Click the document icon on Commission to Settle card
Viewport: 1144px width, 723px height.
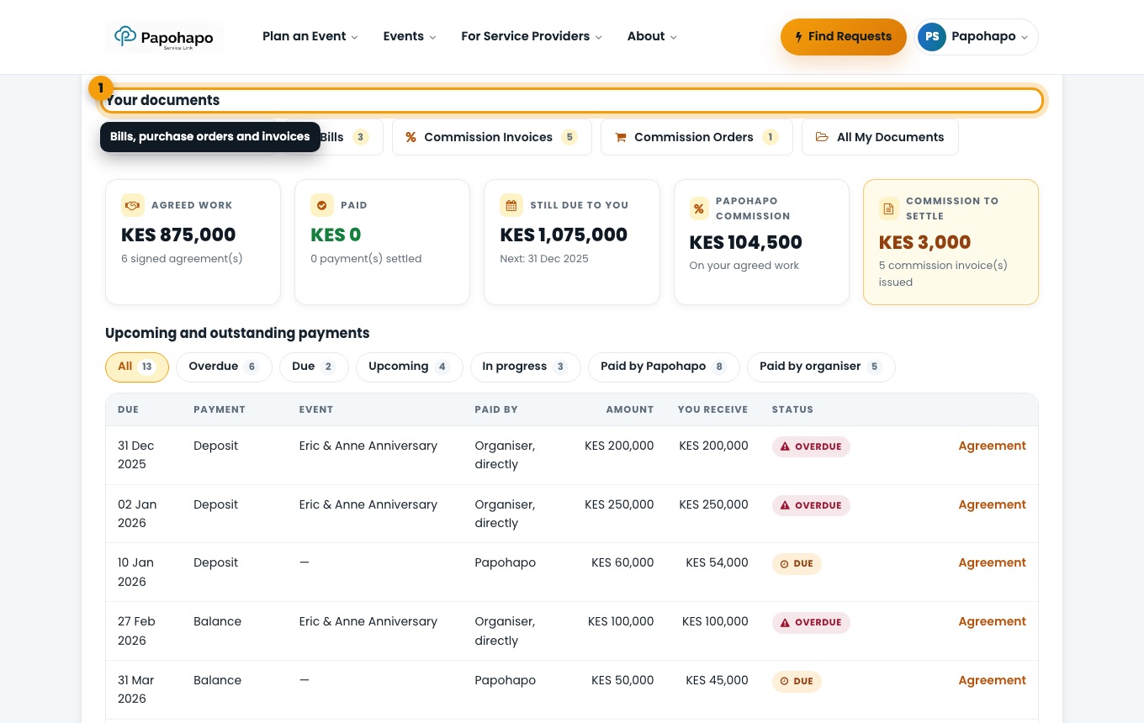889,208
